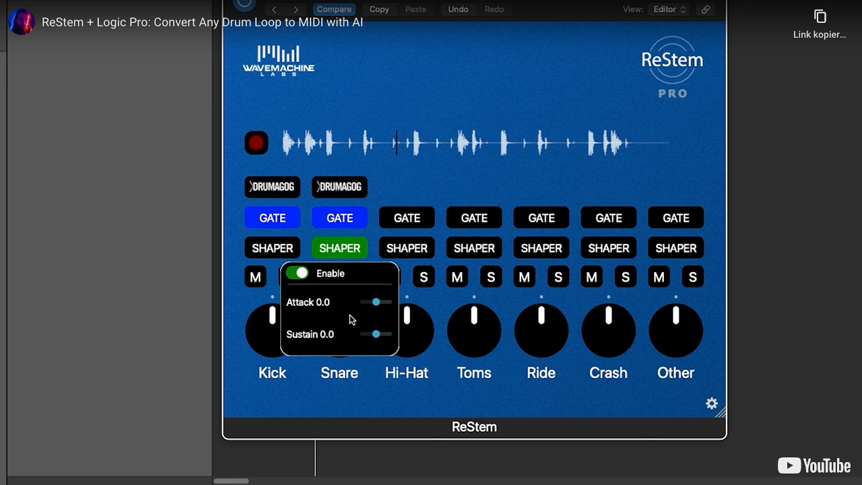Solo the Toms channel
The width and height of the screenshot is (862, 485).
pyautogui.click(x=491, y=277)
